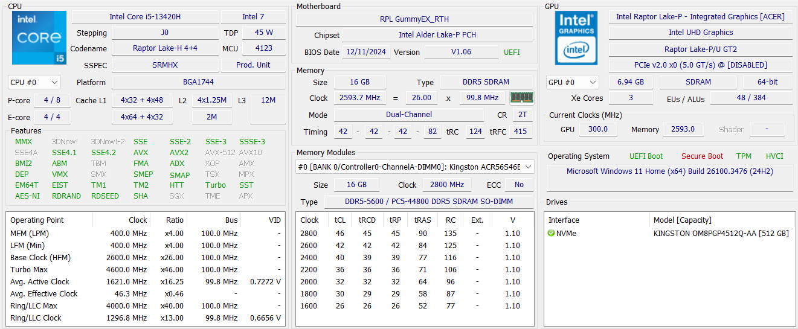
Task: Click the Operating Point column header
Action: click(x=37, y=220)
